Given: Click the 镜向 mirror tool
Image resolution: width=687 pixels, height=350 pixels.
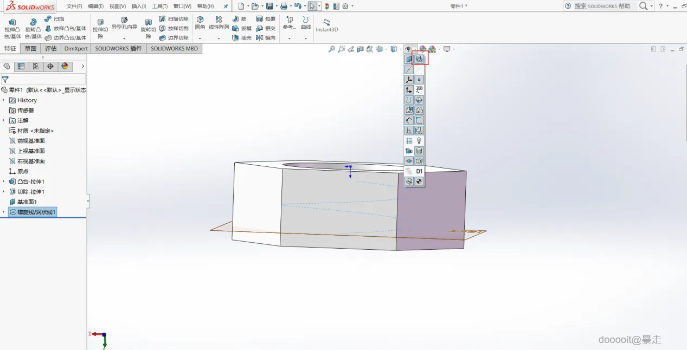Looking at the screenshot, I should point(266,38).
